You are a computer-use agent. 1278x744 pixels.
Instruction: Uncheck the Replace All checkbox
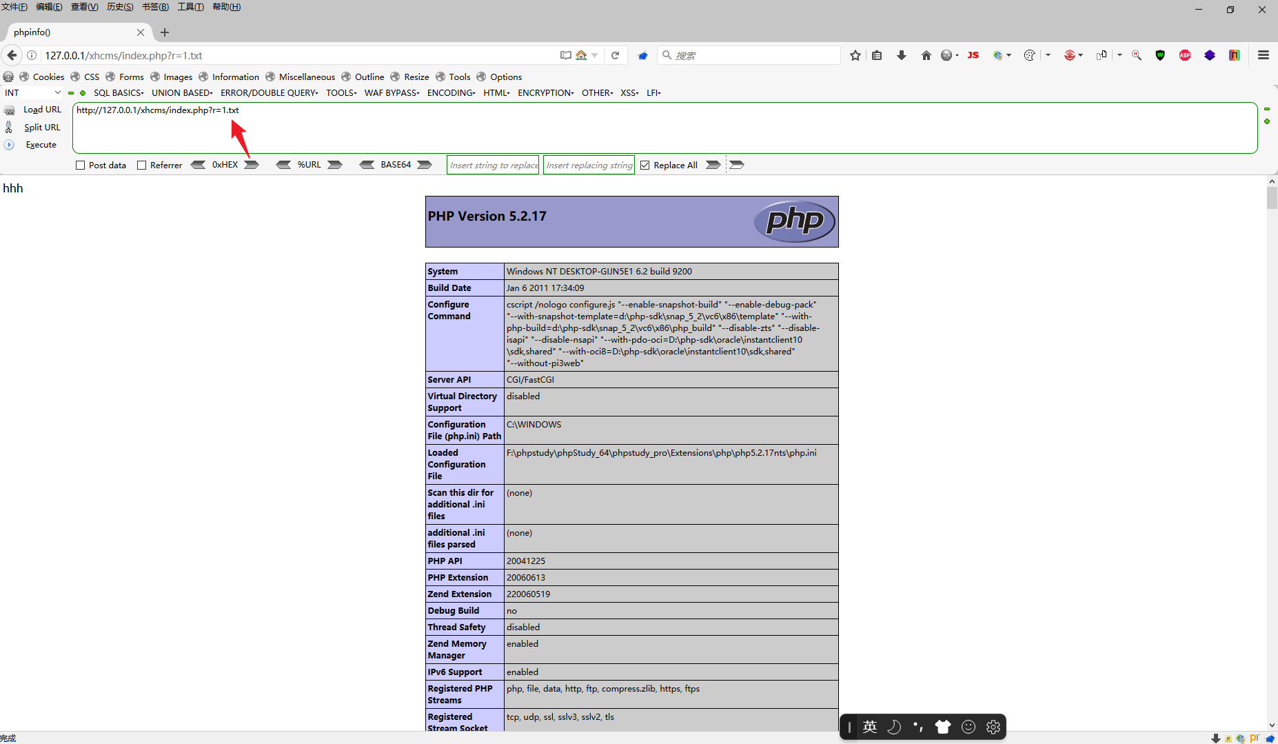[x=645, y=165]
